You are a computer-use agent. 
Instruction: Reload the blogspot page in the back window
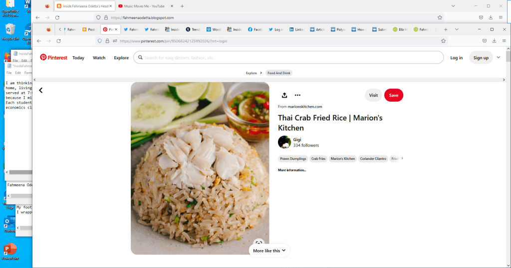(57, 17)
